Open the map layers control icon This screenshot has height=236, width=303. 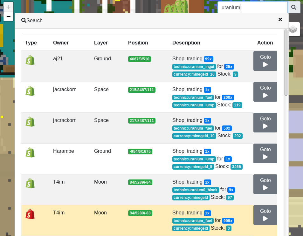[x=293, y=29]
